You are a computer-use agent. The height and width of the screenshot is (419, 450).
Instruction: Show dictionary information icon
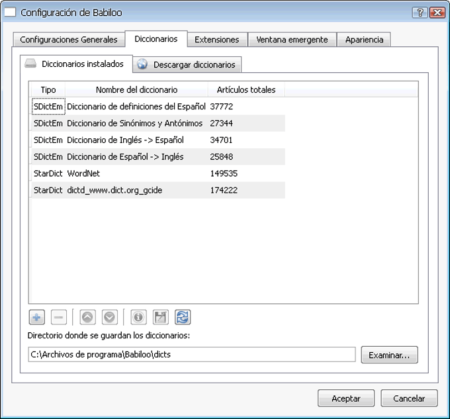(138, 317)
